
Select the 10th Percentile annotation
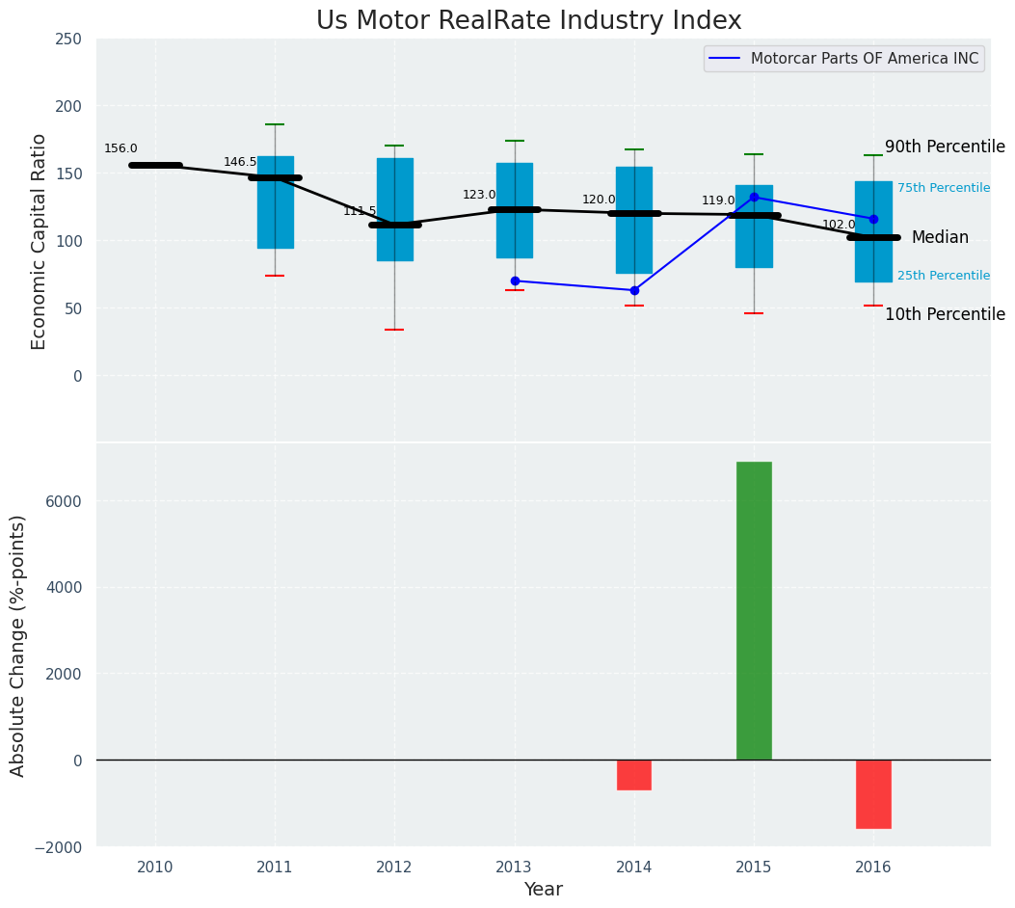click(x=945, y=314)
